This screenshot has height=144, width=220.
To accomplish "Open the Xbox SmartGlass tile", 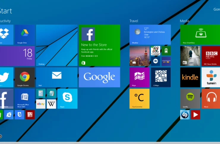I will [200, 35].
